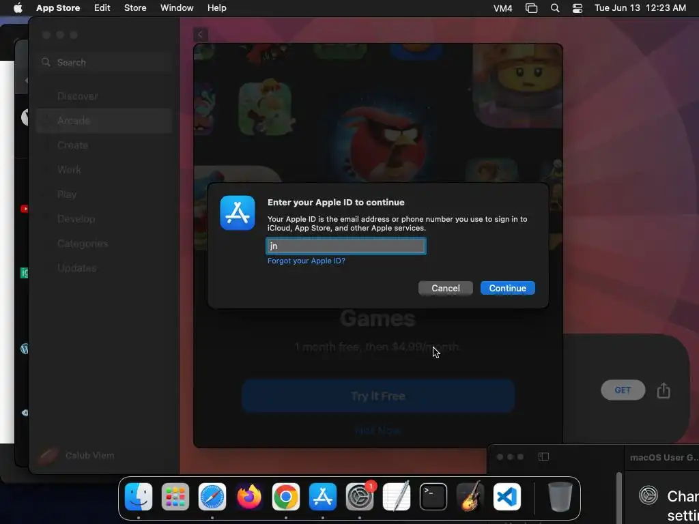Click the YouTube icon in the background window
This screenshot has width=699, height=524.
[x=25, y=209]
